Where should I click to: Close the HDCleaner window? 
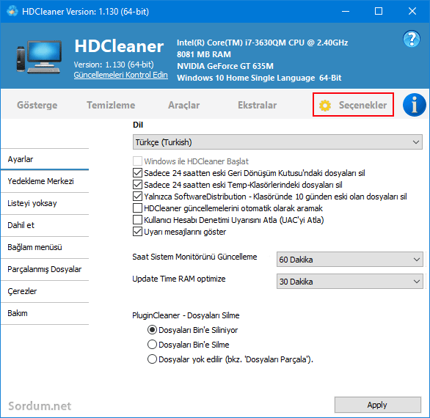[412, 11]
